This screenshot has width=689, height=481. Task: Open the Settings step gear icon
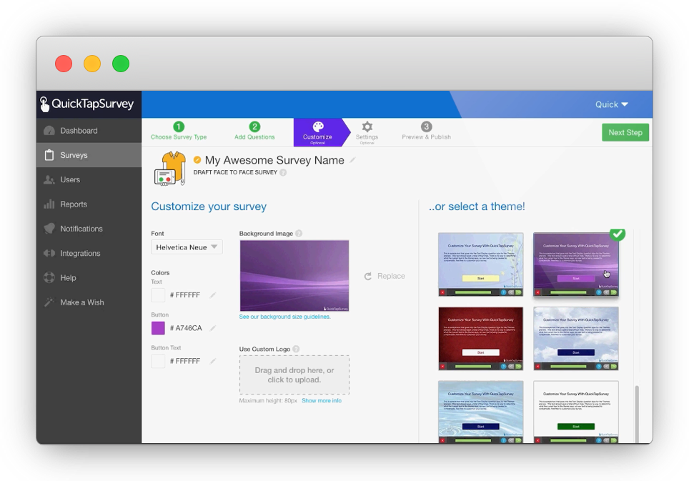click(367, 127)
